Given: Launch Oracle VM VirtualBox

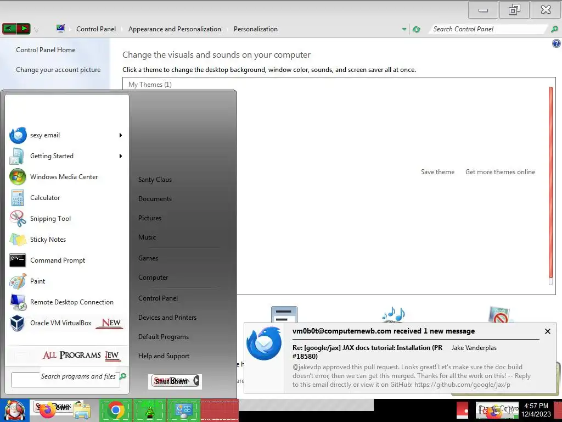Looking at the screenshot, I should pyautogui.click(x=66, y=323).
